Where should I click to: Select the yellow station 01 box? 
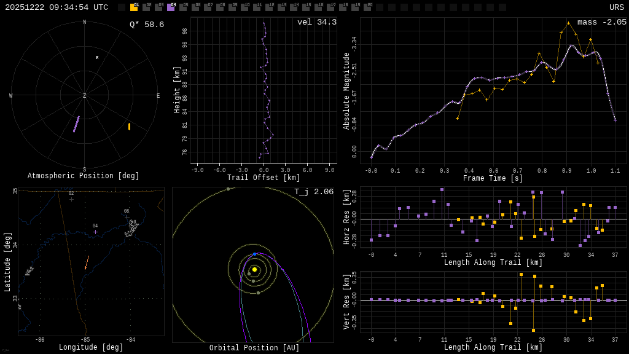point(134,7)
